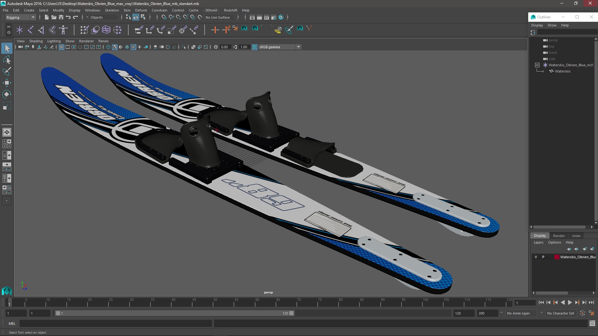
Task: Toggle layer visibility V box
Action: pyautogui.click(x=536, y=257)
